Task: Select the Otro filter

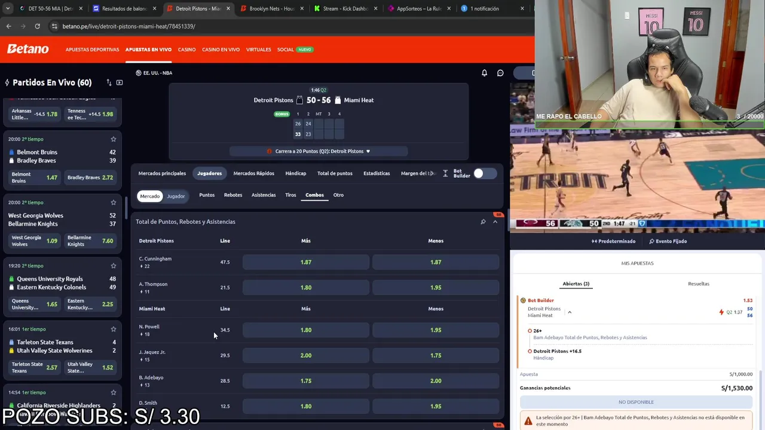Action: 338,195
